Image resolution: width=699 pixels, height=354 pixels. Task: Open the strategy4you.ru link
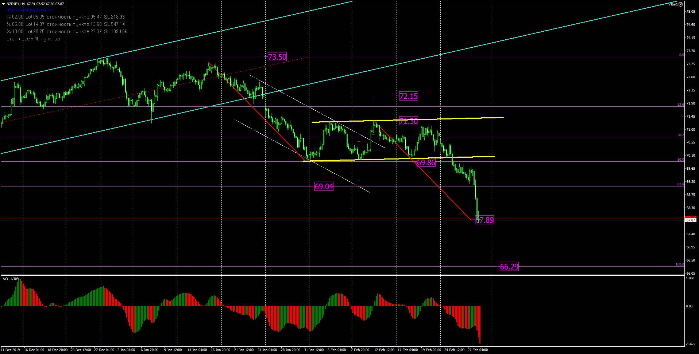coord(30,10)
